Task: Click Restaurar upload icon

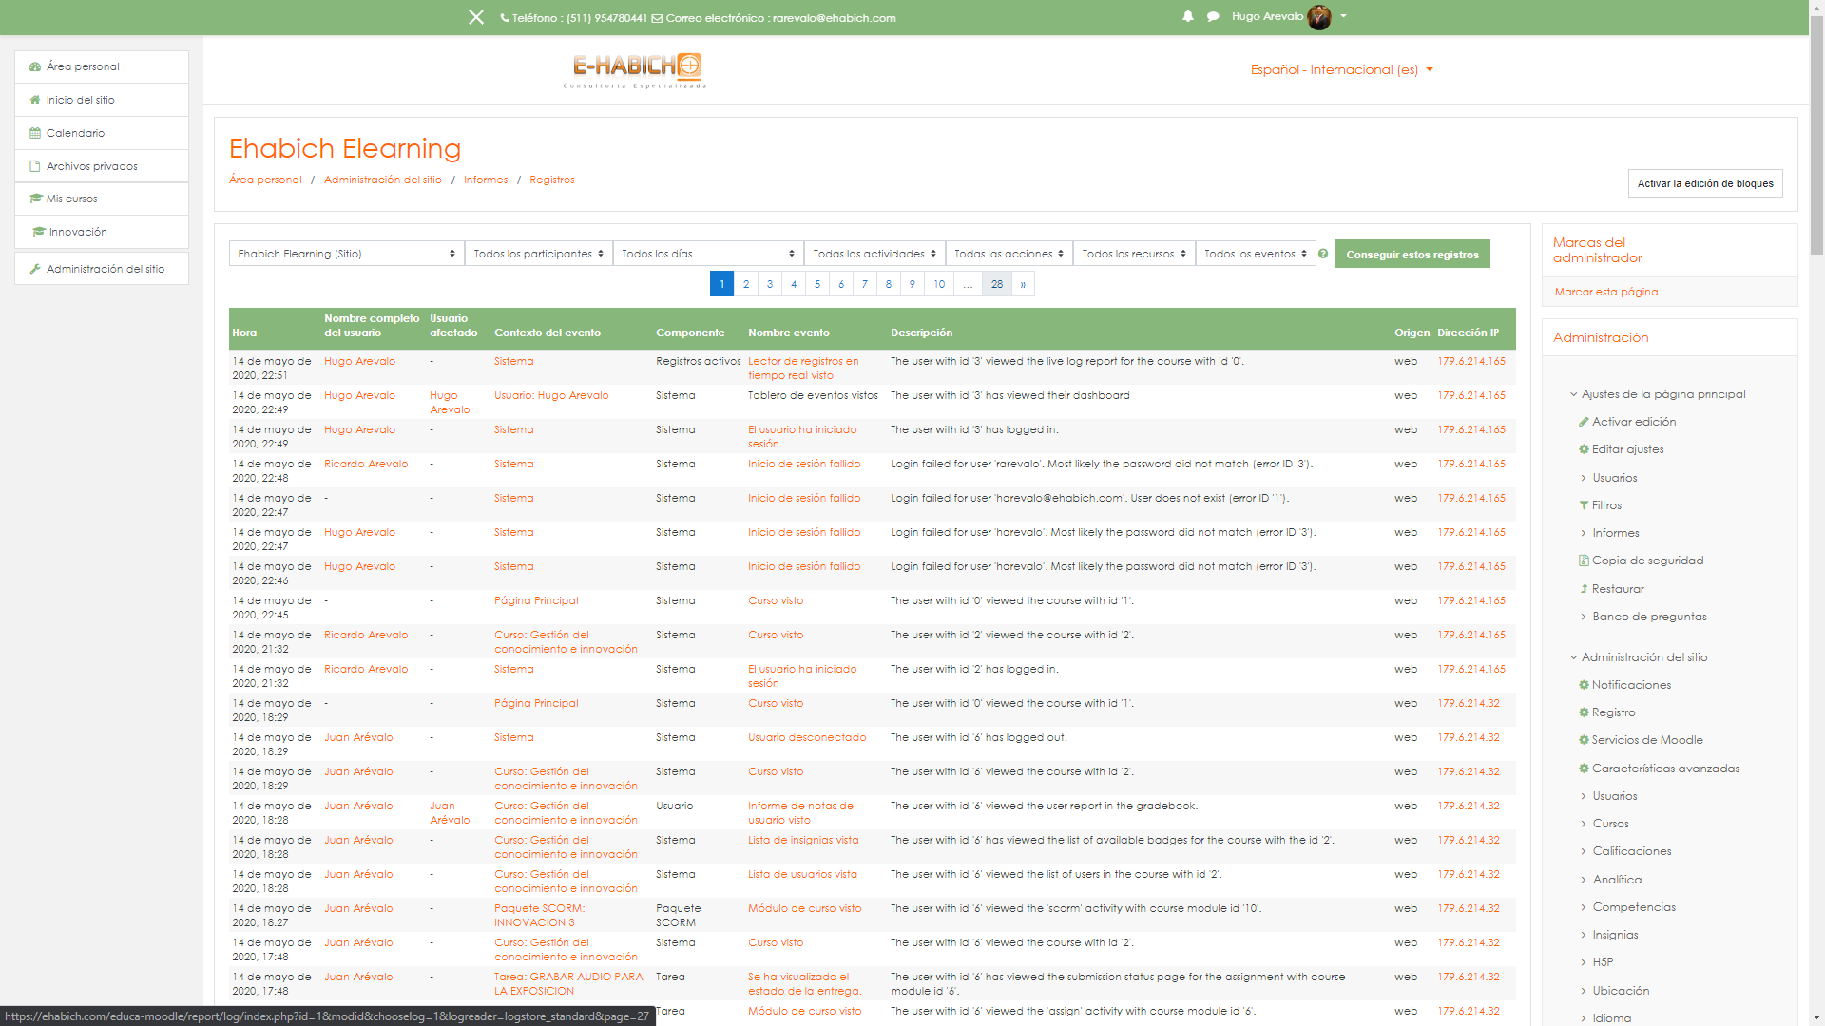Action: (1584, 589)
